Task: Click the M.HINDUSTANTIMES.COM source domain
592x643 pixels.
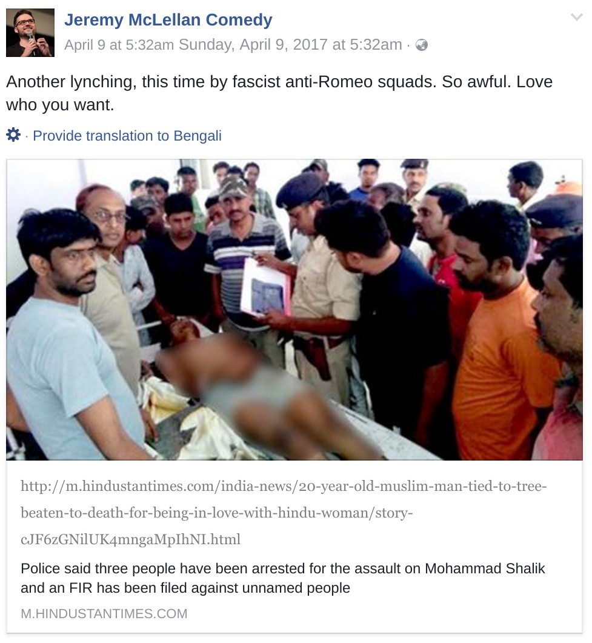Action: tap(104, 613)
